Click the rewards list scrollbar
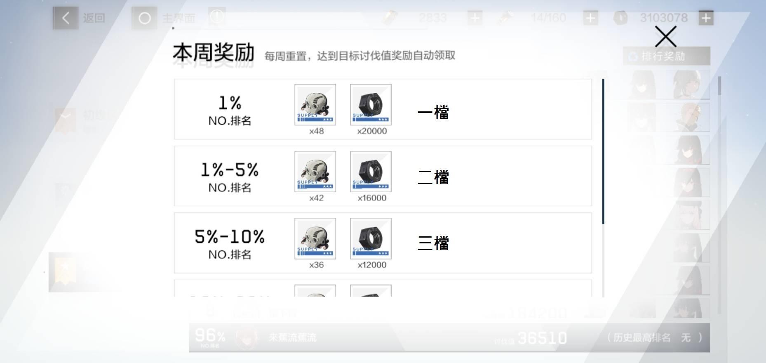Viewport: 766px width, 363px height. click(603, 151)
